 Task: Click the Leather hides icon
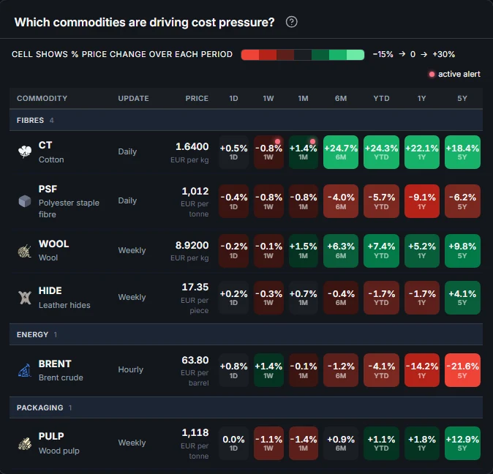25,298
